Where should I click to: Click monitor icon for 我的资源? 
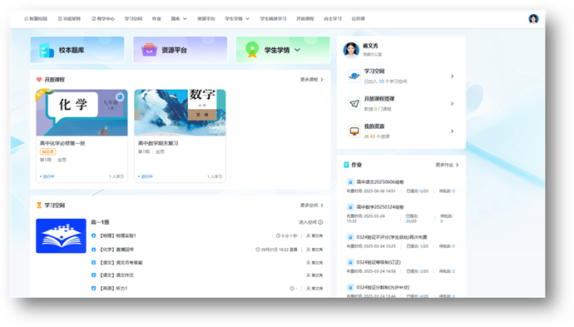(354, 131)
